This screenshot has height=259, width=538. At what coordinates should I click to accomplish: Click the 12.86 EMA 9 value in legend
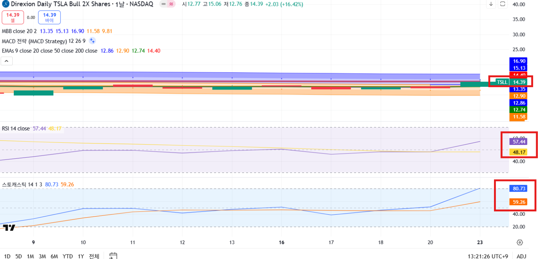107,51
